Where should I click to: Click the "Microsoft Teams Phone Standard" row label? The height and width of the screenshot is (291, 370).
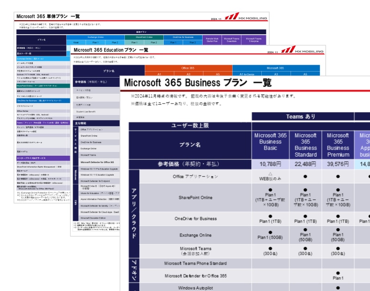195,263
